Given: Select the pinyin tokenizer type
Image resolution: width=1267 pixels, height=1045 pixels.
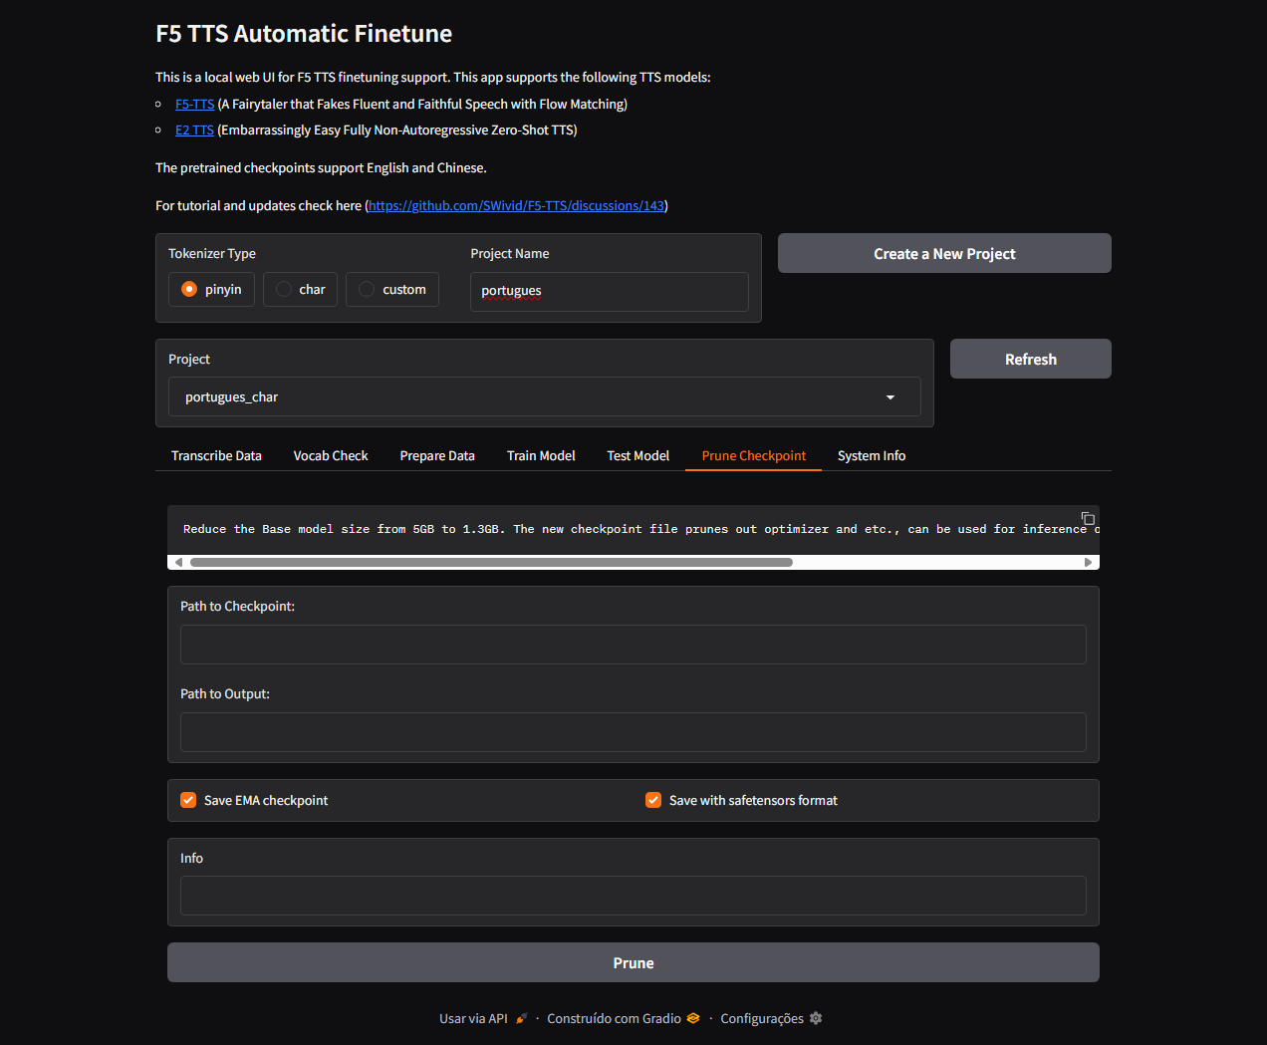Looking at the screenshot, I should coord(211,289).
